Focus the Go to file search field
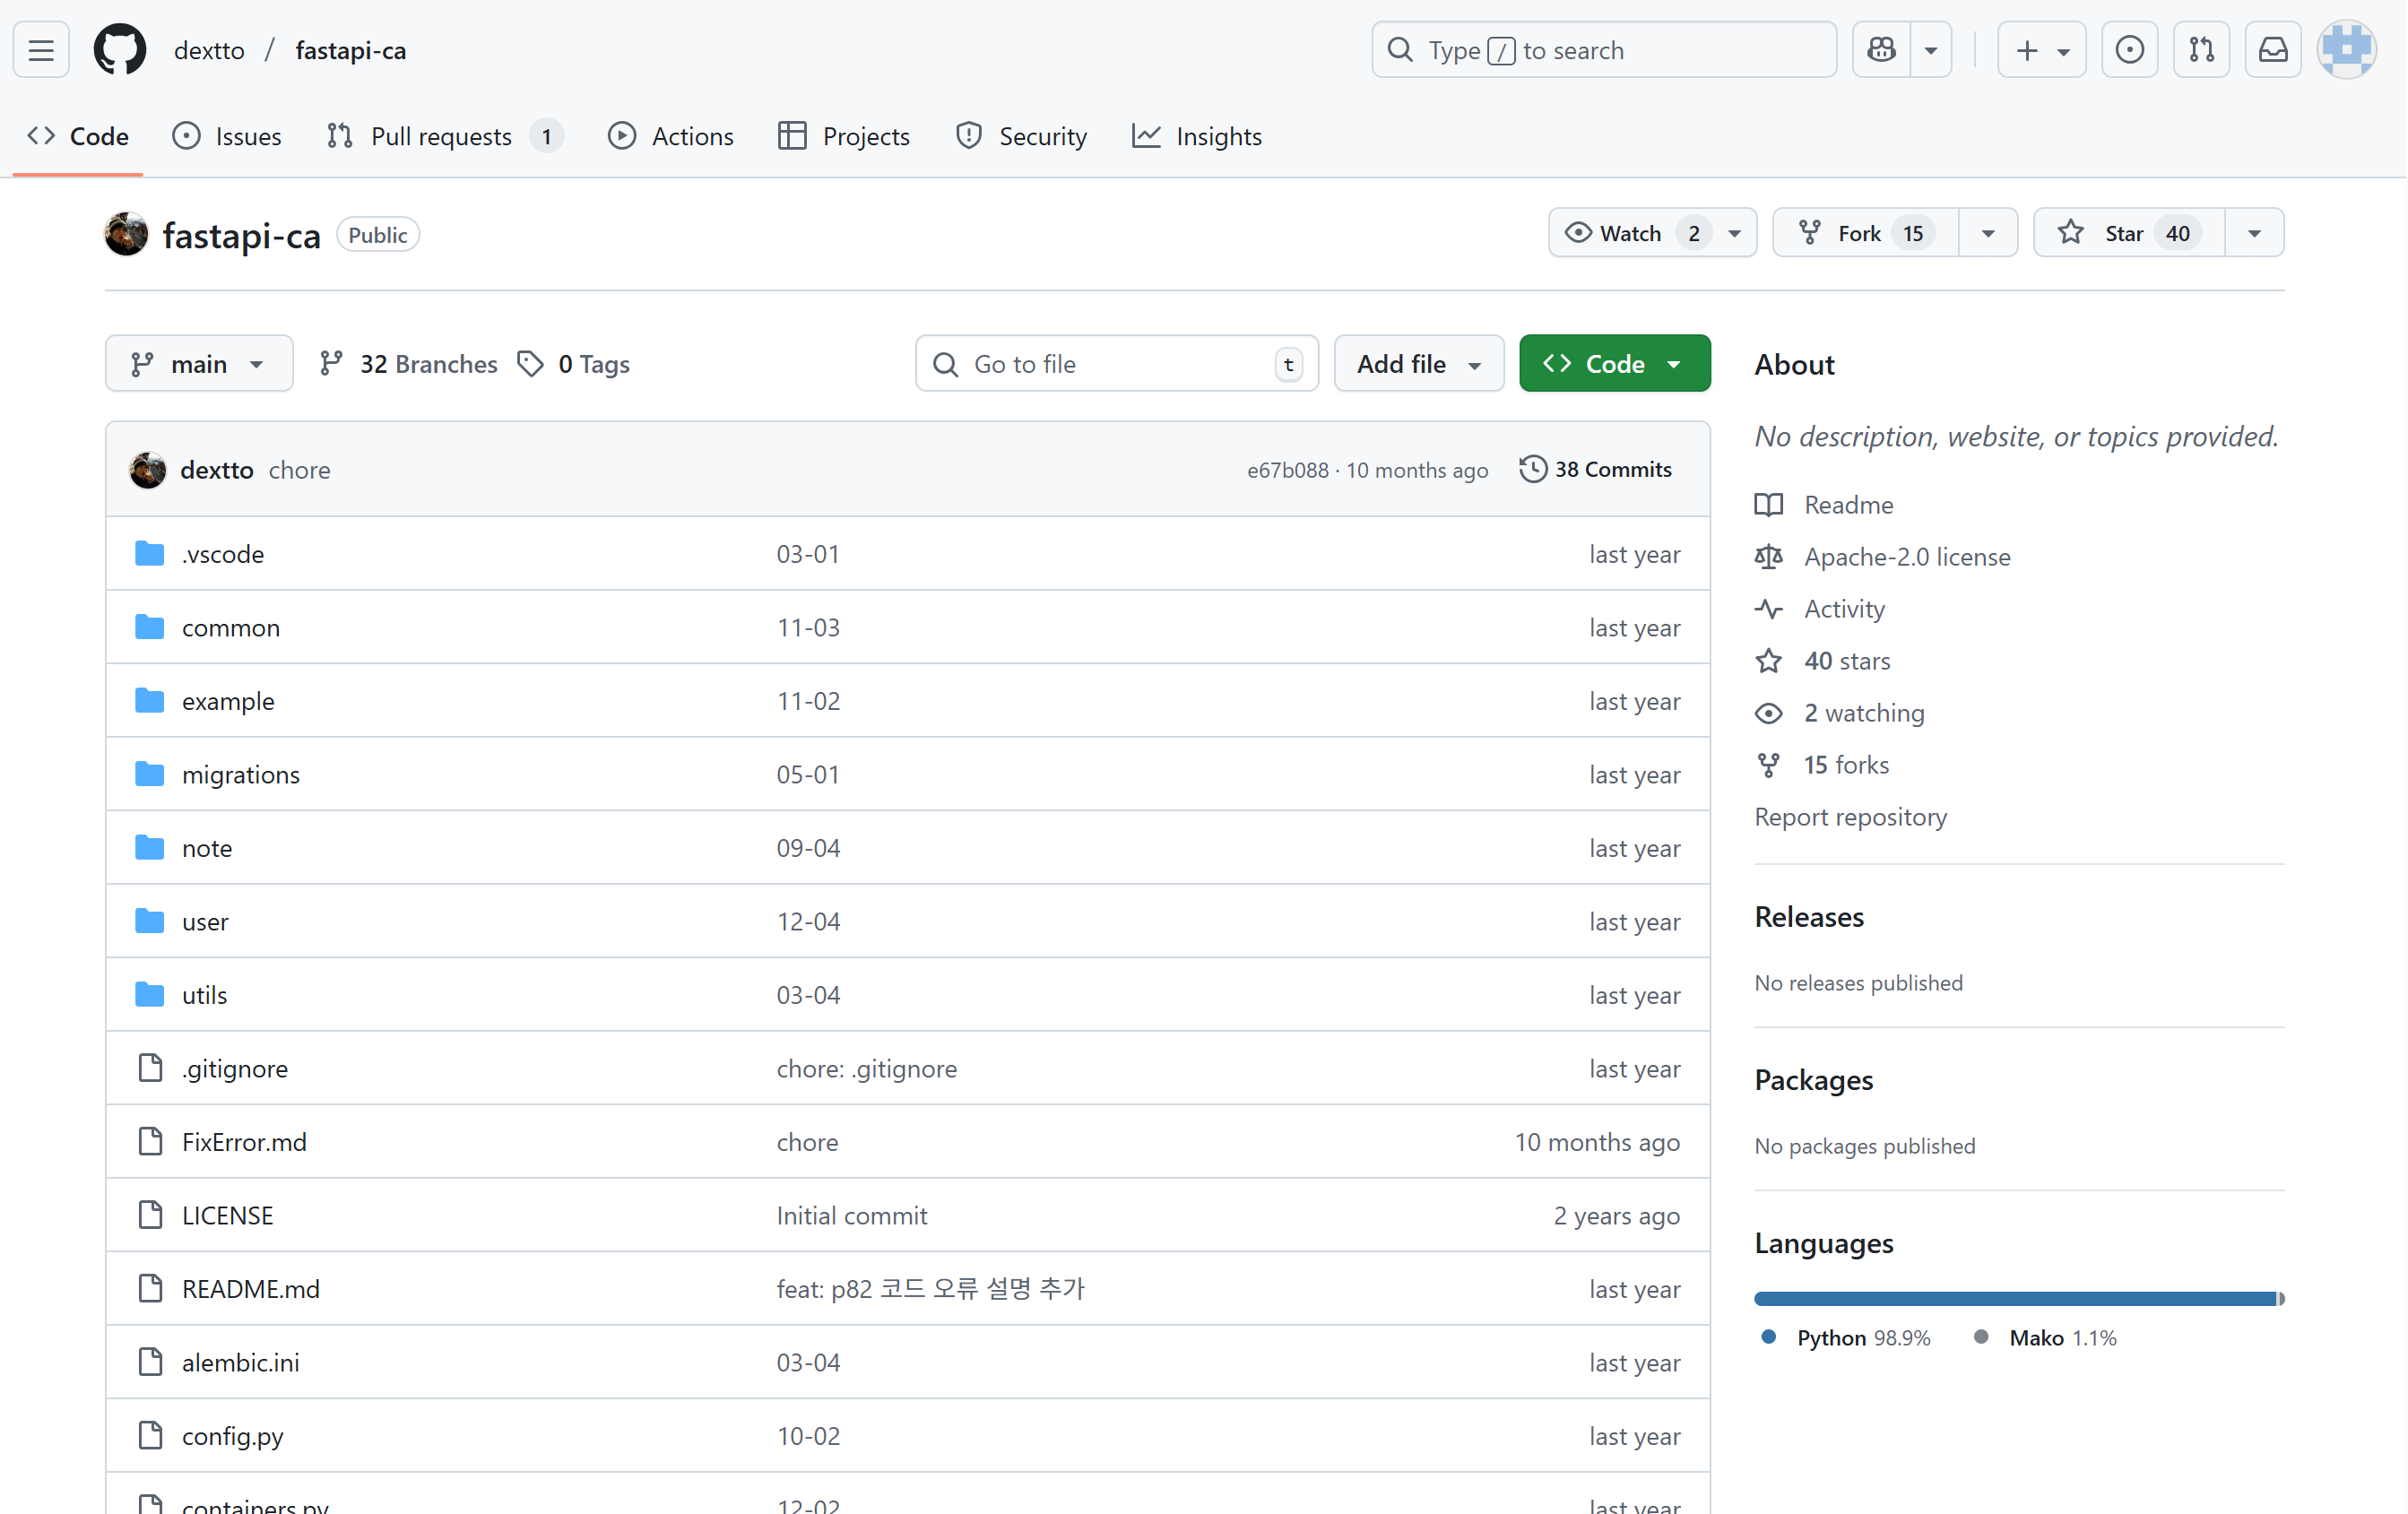The image size is (2408, 1514). pyautogui.click(x=1115, y=364)
